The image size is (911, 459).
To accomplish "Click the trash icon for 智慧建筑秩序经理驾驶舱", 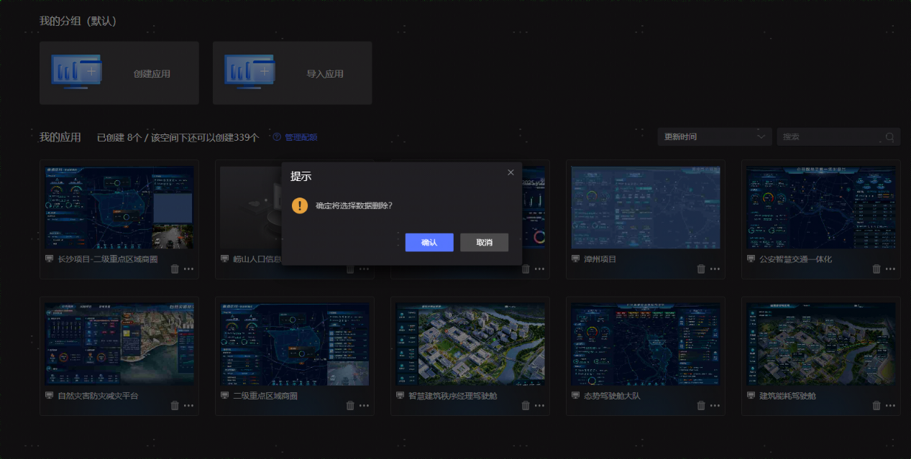I will [526, 405].
